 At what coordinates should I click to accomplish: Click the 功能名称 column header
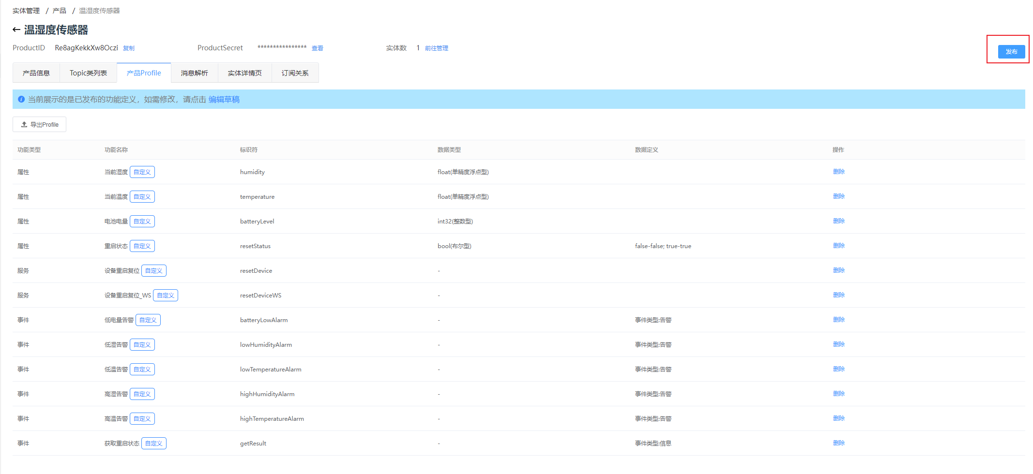point(116,150)
